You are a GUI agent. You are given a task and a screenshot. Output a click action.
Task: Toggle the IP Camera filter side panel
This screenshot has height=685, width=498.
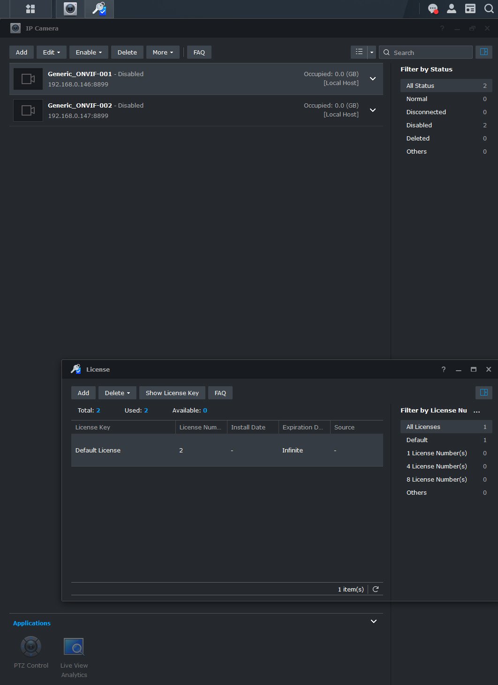(484, 52)
